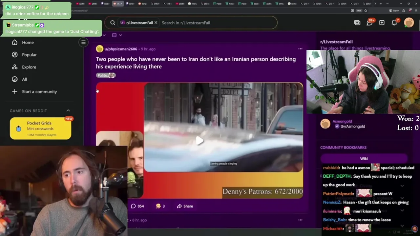This screenshot has width=420, height=236.
Task: Open the browser extensions icon
Action: click(x=404, y=10)
